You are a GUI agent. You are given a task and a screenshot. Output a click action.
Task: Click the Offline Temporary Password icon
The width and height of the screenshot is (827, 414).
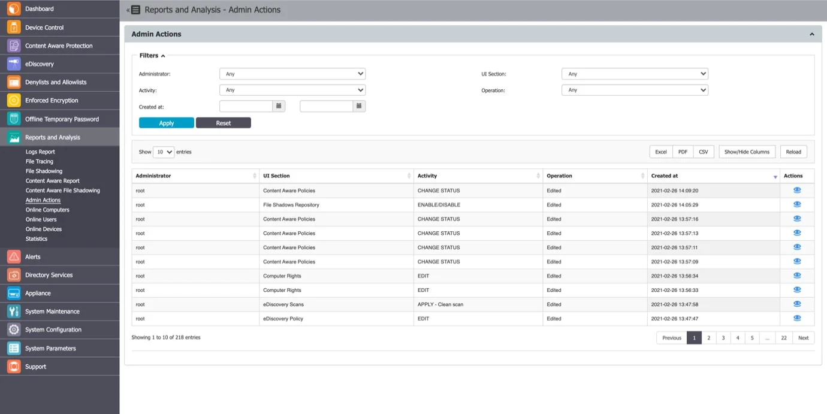point(14,119)
